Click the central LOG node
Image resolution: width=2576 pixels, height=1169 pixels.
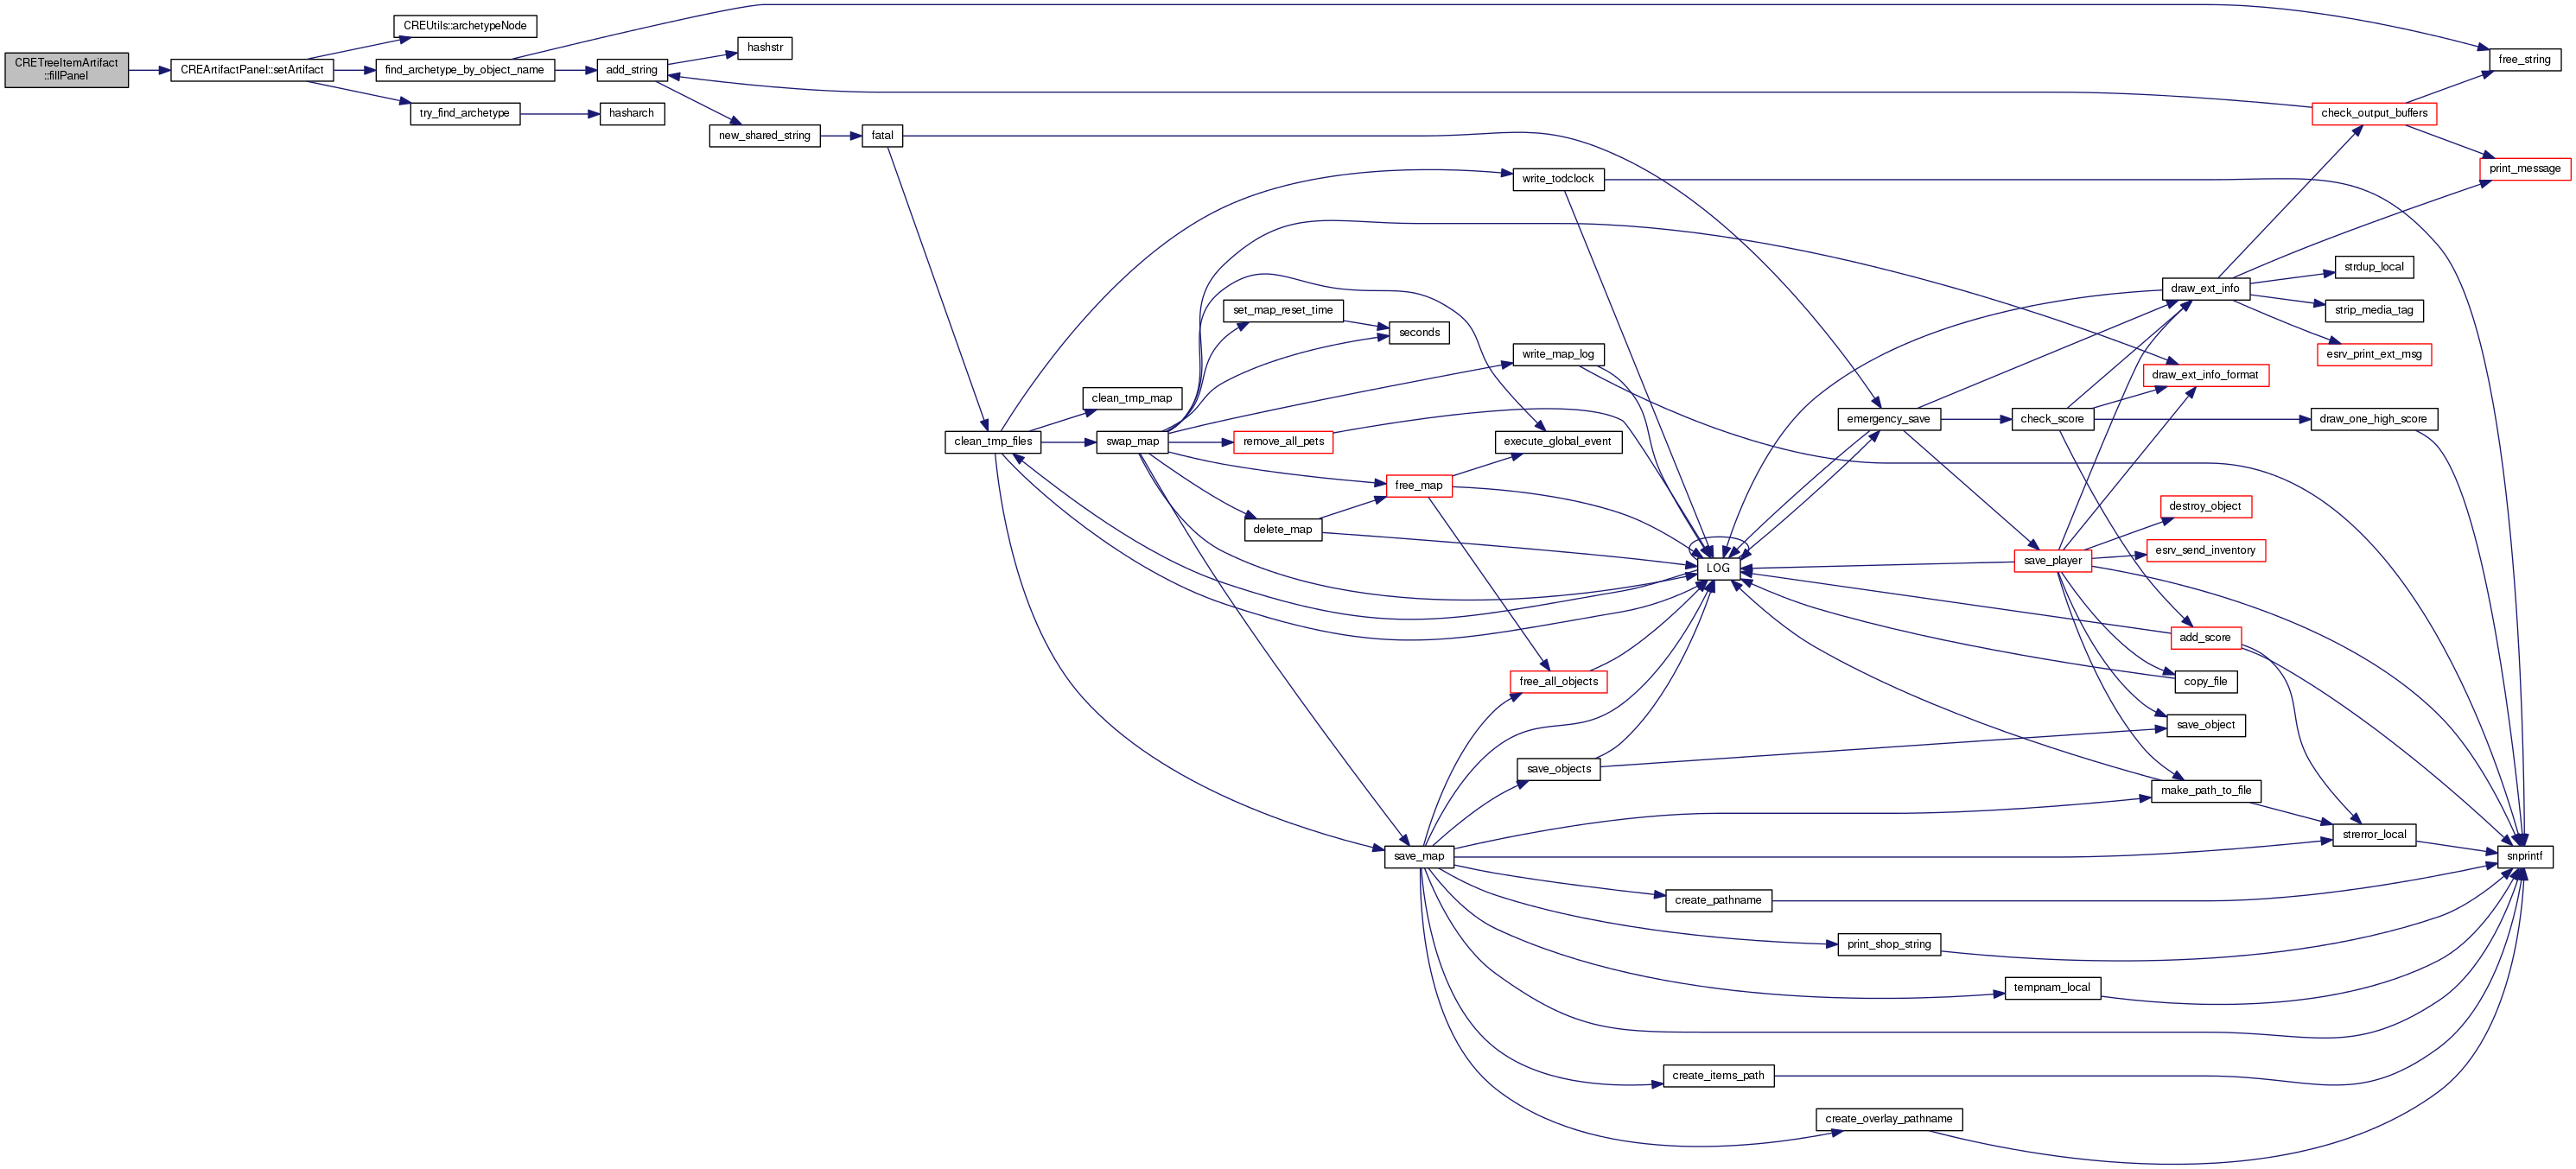pos(1717,568)
